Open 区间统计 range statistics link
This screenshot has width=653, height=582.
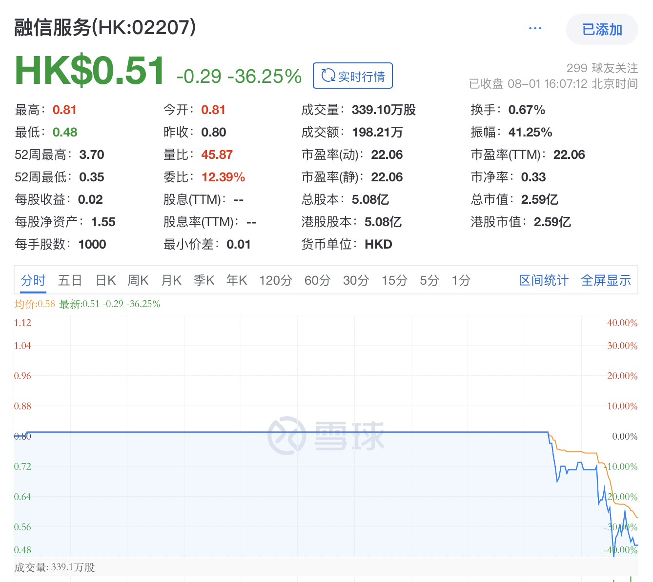[544, 280]
